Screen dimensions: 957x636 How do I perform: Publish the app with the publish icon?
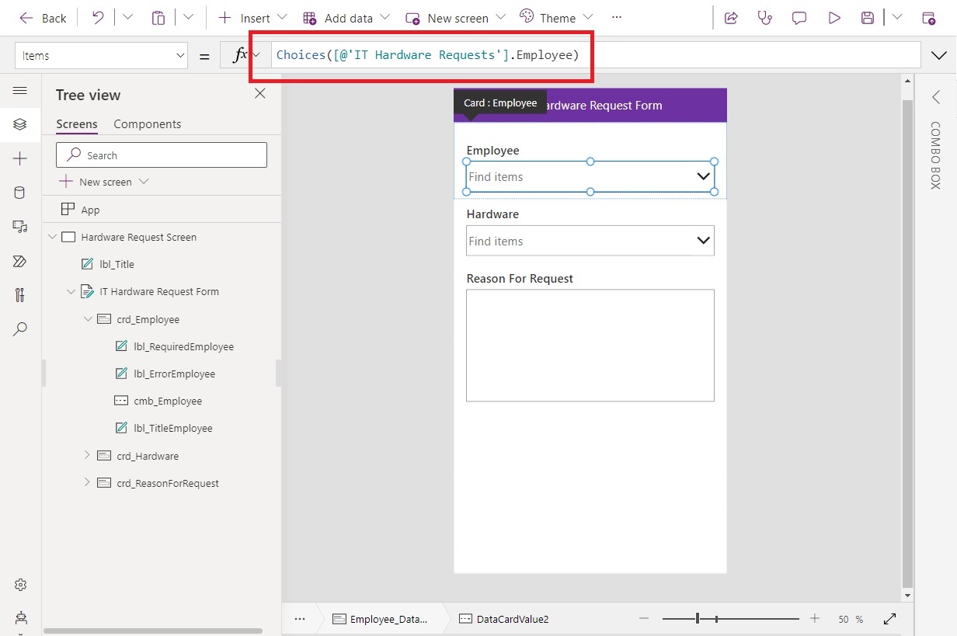[930, 17]
